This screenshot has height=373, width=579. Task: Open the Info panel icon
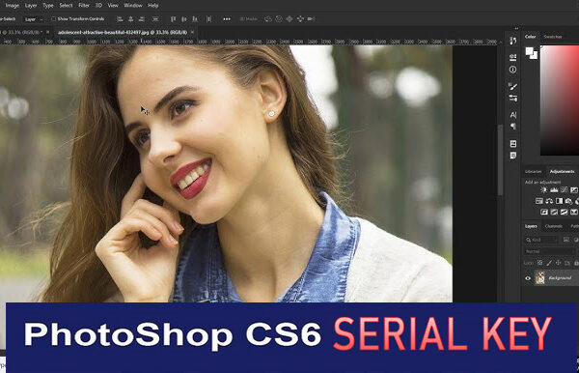coord(513,70)
